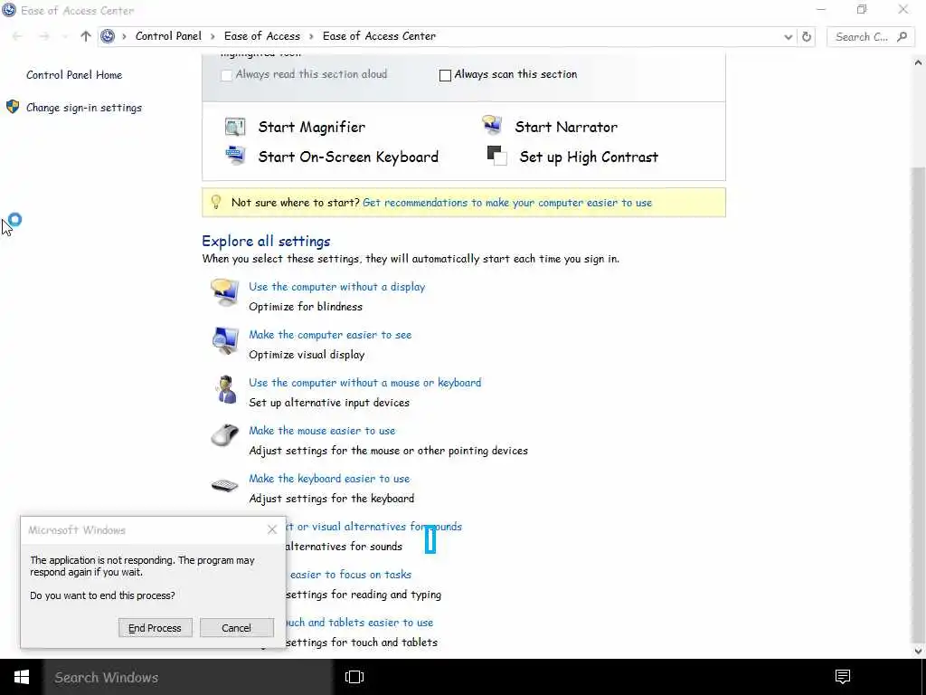Click the shield icon beside Change sign-in settings

[x=13, y=107]
